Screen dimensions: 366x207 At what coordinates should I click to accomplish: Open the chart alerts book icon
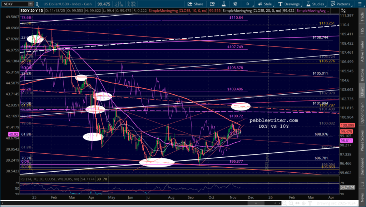[x=212, y=4]
